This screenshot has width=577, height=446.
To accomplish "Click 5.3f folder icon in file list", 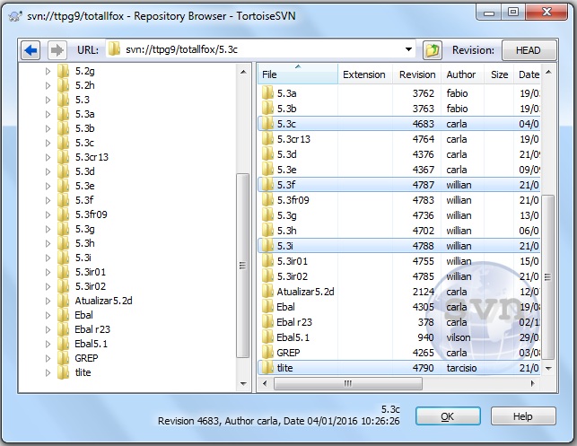I will [267, 185].
